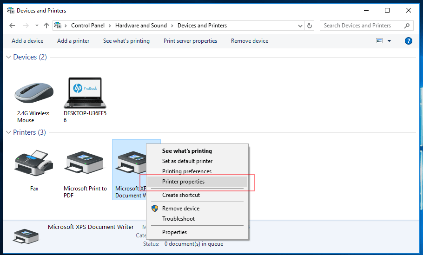The height and width of the screenshot is (255, 423).
Task: Click the search magnifier icon
Action: coord(407,26)
